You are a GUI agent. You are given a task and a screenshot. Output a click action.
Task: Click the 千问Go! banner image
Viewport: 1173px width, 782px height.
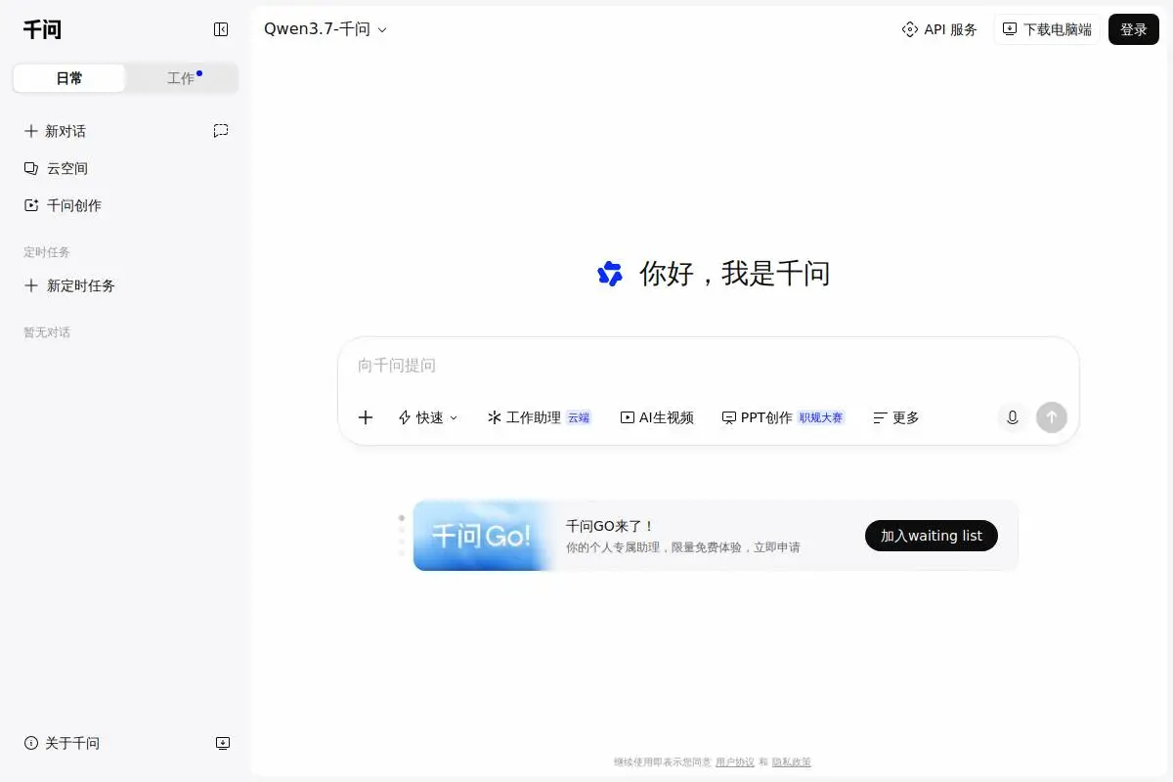482,536
